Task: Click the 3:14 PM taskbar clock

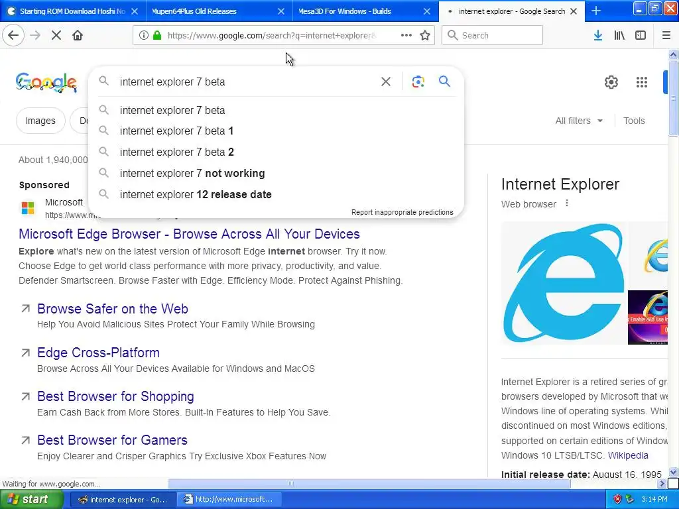Action: [x=654, y=499]
